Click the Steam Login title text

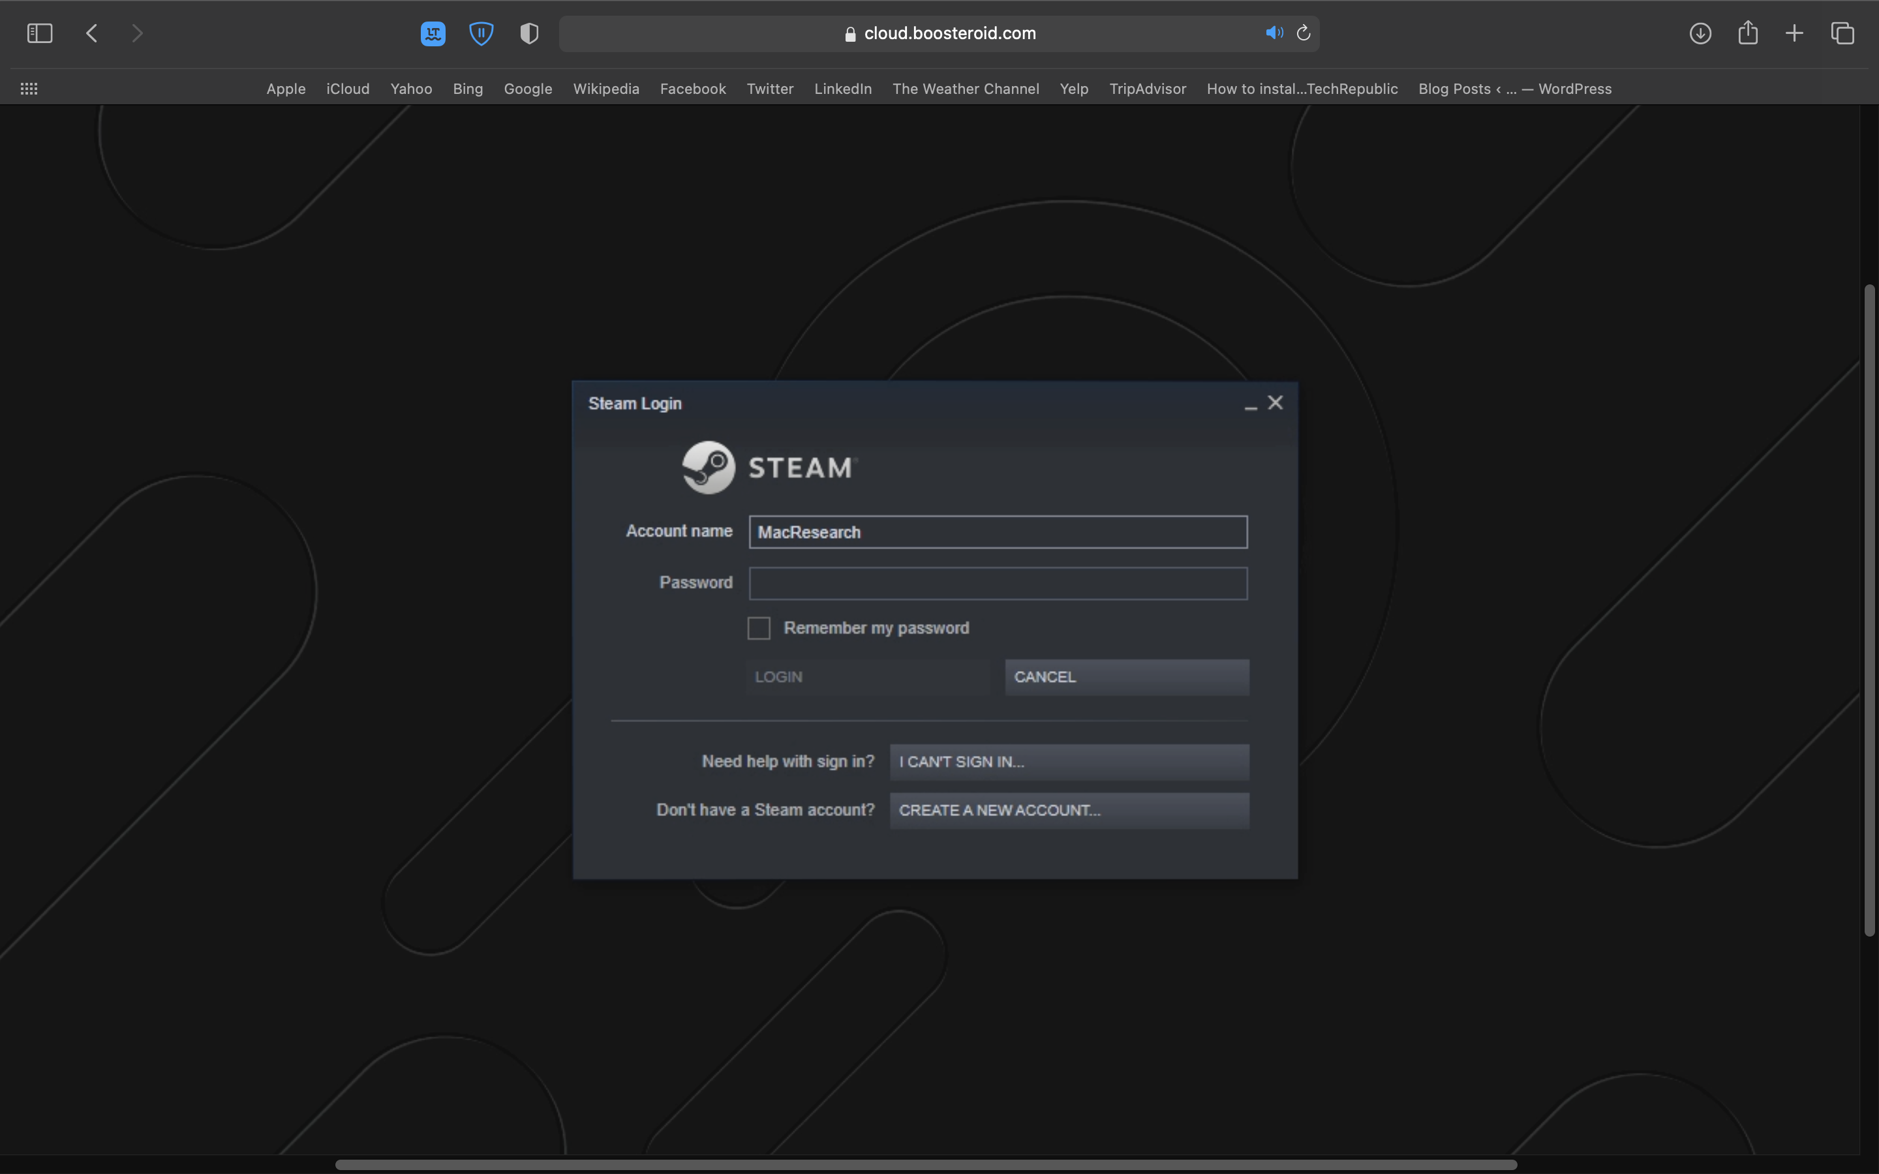pos(635,404)
